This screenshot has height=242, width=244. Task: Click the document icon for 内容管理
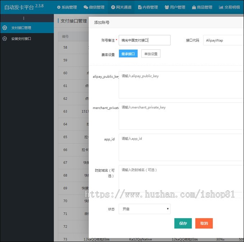(x=140, y=7)
